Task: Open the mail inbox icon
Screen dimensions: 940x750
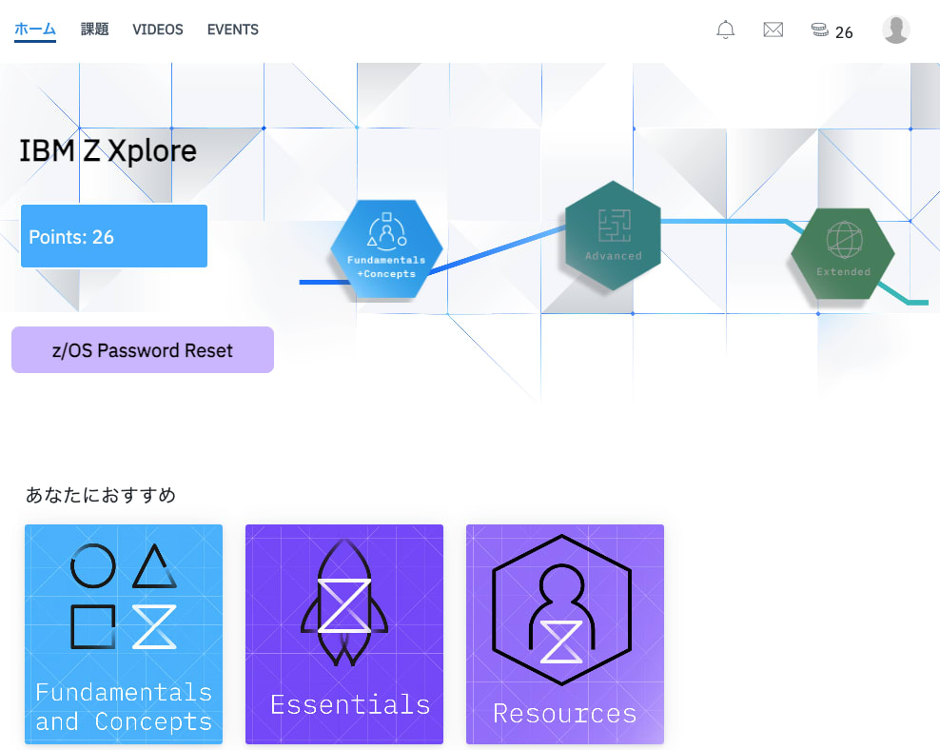Action: point(773,30)
